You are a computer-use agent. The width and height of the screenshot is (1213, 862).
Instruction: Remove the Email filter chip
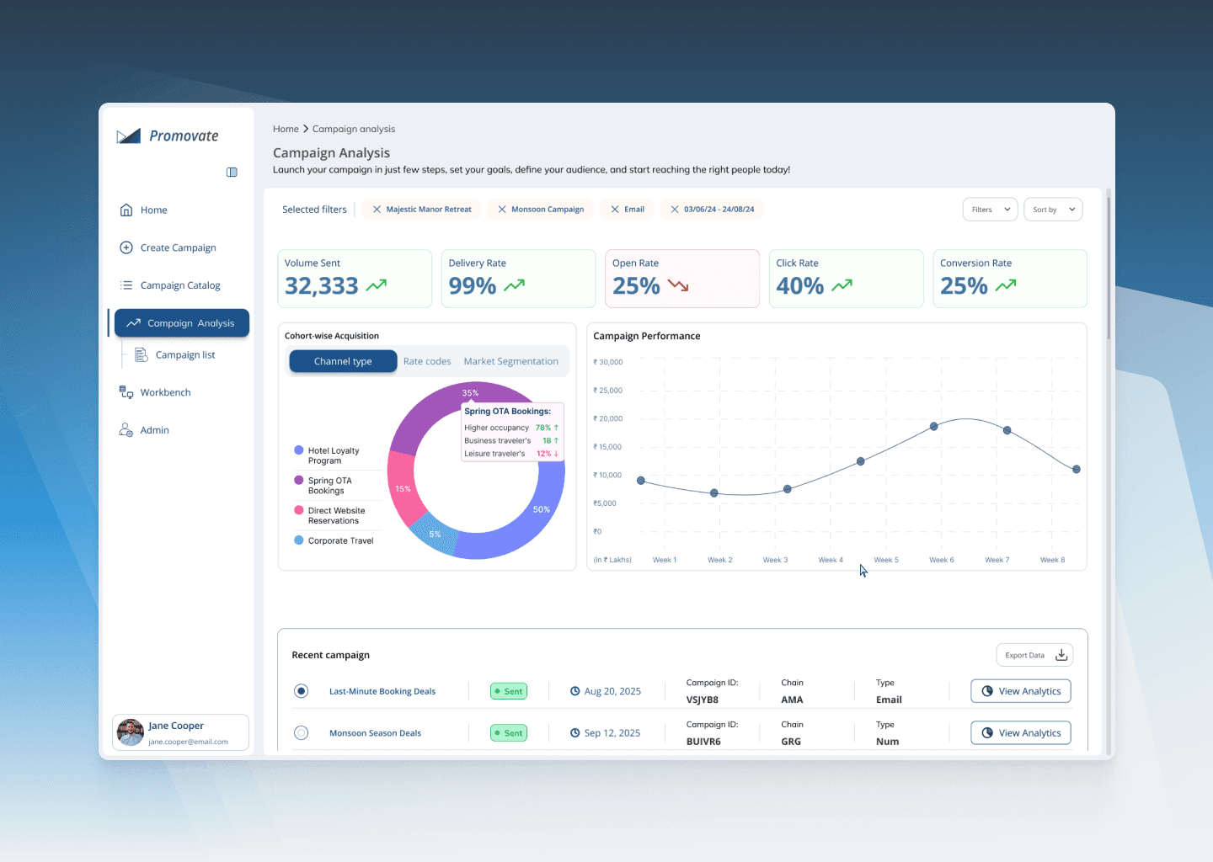pos(615,210)
